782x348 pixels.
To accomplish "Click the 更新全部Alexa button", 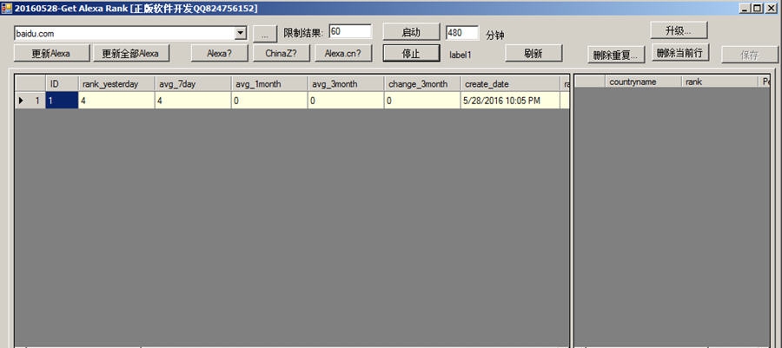I will [130, 53].
